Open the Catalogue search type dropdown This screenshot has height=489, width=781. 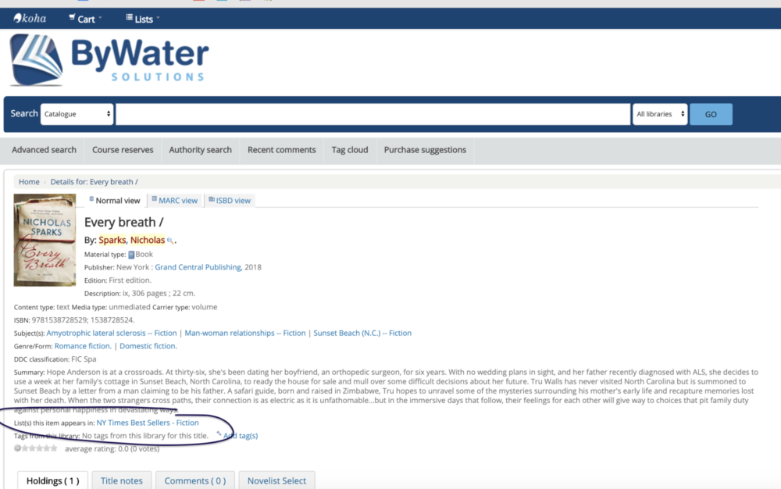pyautogui.click(x=77, y=114)
